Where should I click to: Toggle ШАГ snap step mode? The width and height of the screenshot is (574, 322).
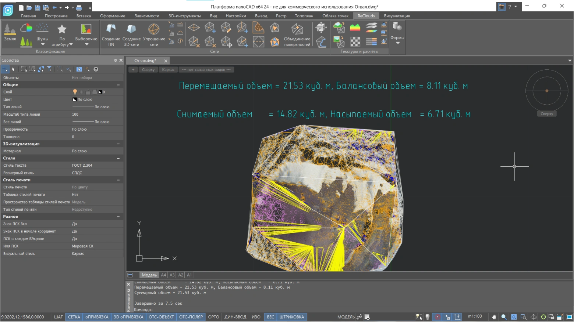[x=59, y=317]
